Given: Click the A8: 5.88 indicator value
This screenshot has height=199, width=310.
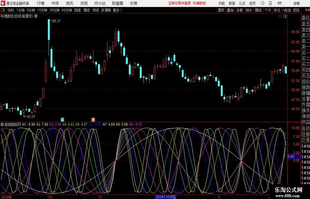Looking at the screenshot, I should pyautogui.click(x=122, y=124).
